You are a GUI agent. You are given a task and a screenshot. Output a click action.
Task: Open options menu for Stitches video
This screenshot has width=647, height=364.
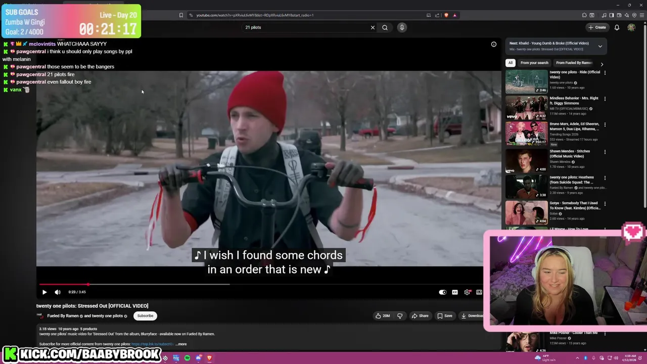click(x=605, y=152)
